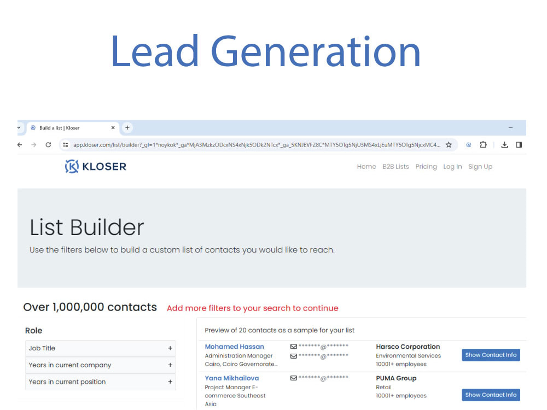Click the 'Harsco Corporation' company name
The width and height of the screenshot is (547, 410).
click(x=408, y=347)
